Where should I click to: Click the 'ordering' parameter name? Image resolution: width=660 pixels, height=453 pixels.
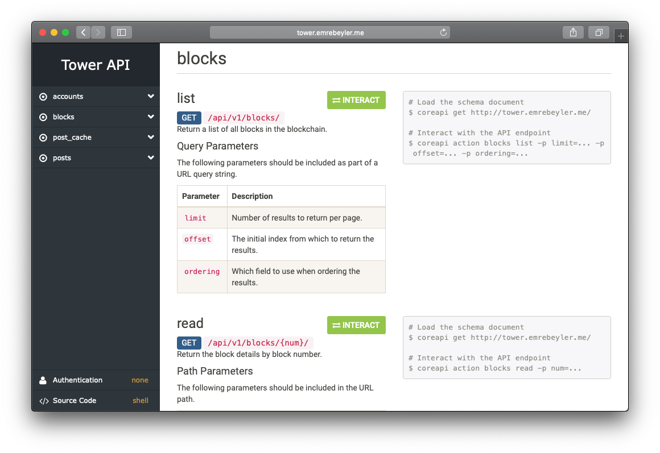202,271
